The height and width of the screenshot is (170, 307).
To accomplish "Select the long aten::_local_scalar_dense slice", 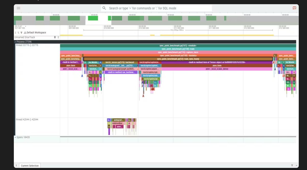I will (217, 69).
